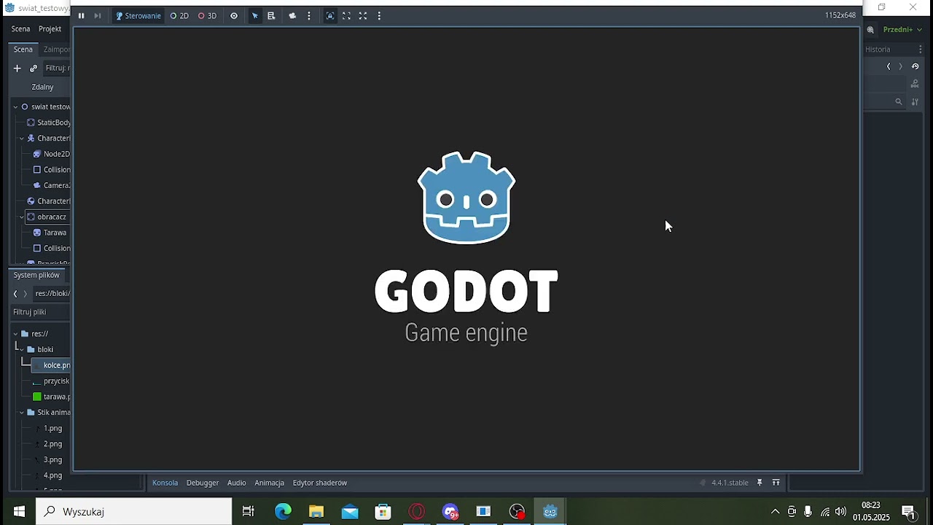The image size is (933, 525).
Task: Click the green tarawa.png thumbnail
Action: 37,397
